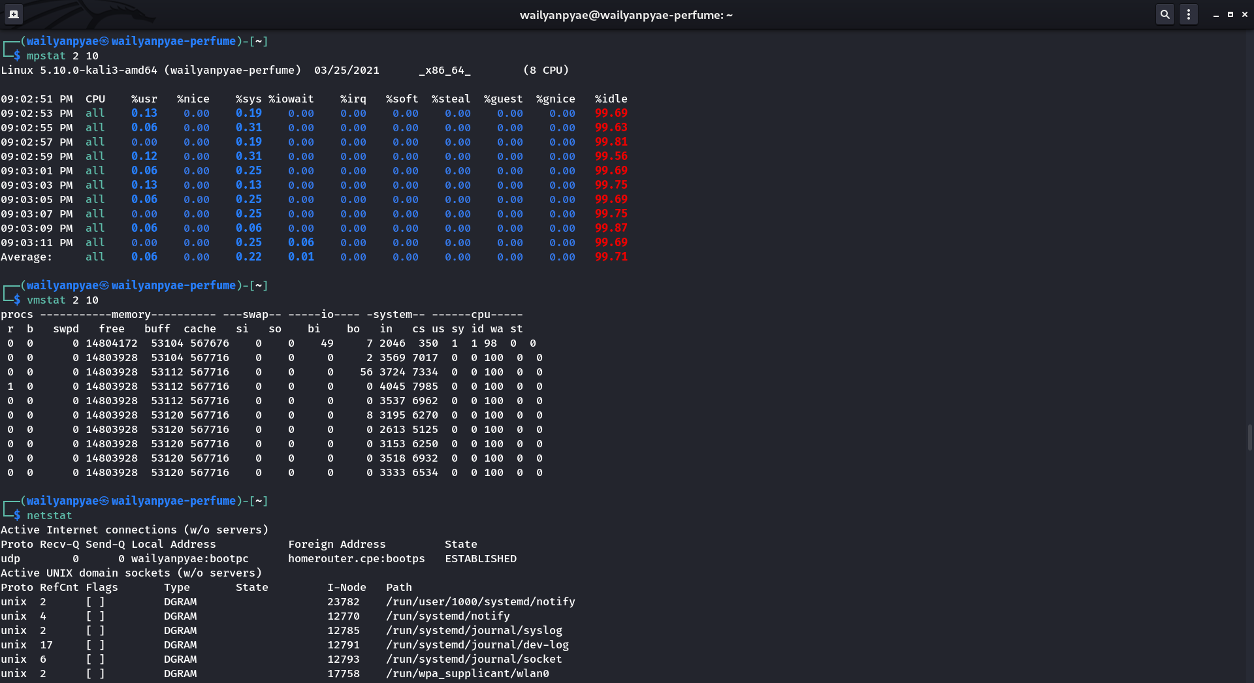Click the %iowait column header

point(291,99)
